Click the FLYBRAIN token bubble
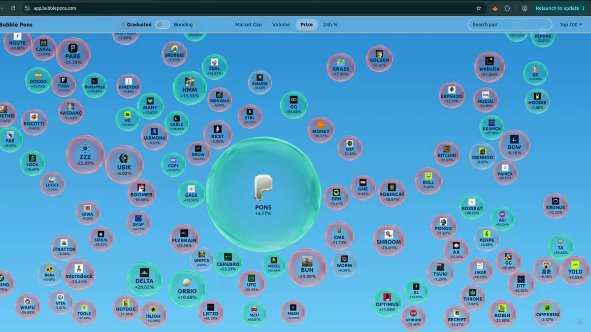Viewport: 591px width, 332px height. pyautogui.click(x=184, y=239)
